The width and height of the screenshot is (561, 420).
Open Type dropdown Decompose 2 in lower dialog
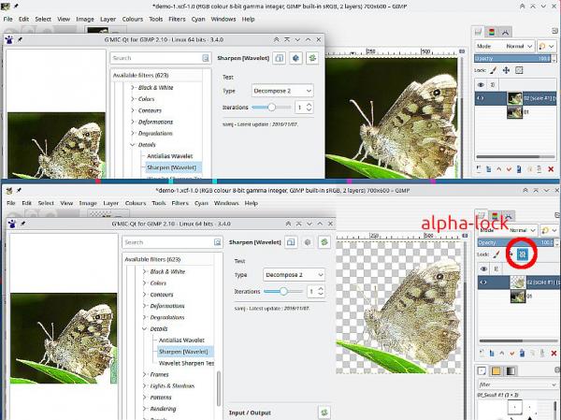click(294, 275)
